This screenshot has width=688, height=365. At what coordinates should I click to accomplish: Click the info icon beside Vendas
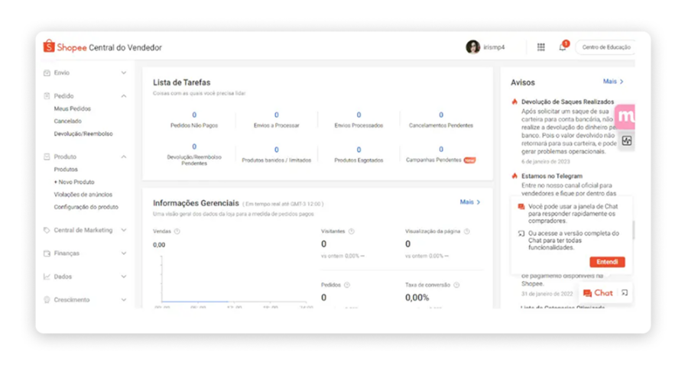pos(177,231)
